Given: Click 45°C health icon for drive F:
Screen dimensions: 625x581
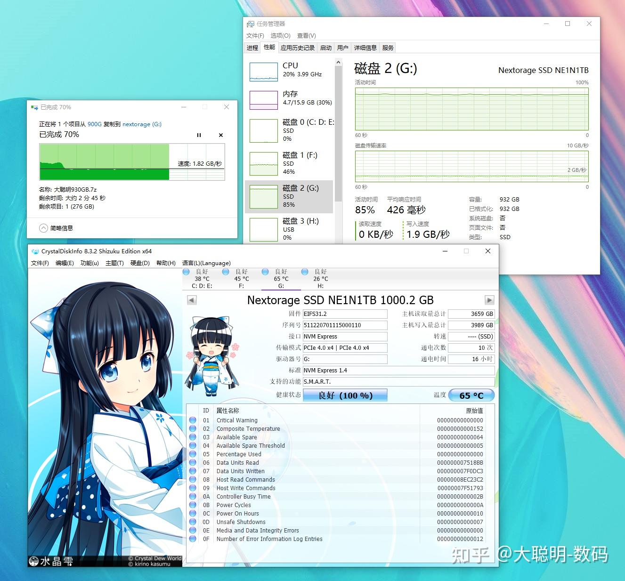Looking at the screenshot, I should coord(226,272).
